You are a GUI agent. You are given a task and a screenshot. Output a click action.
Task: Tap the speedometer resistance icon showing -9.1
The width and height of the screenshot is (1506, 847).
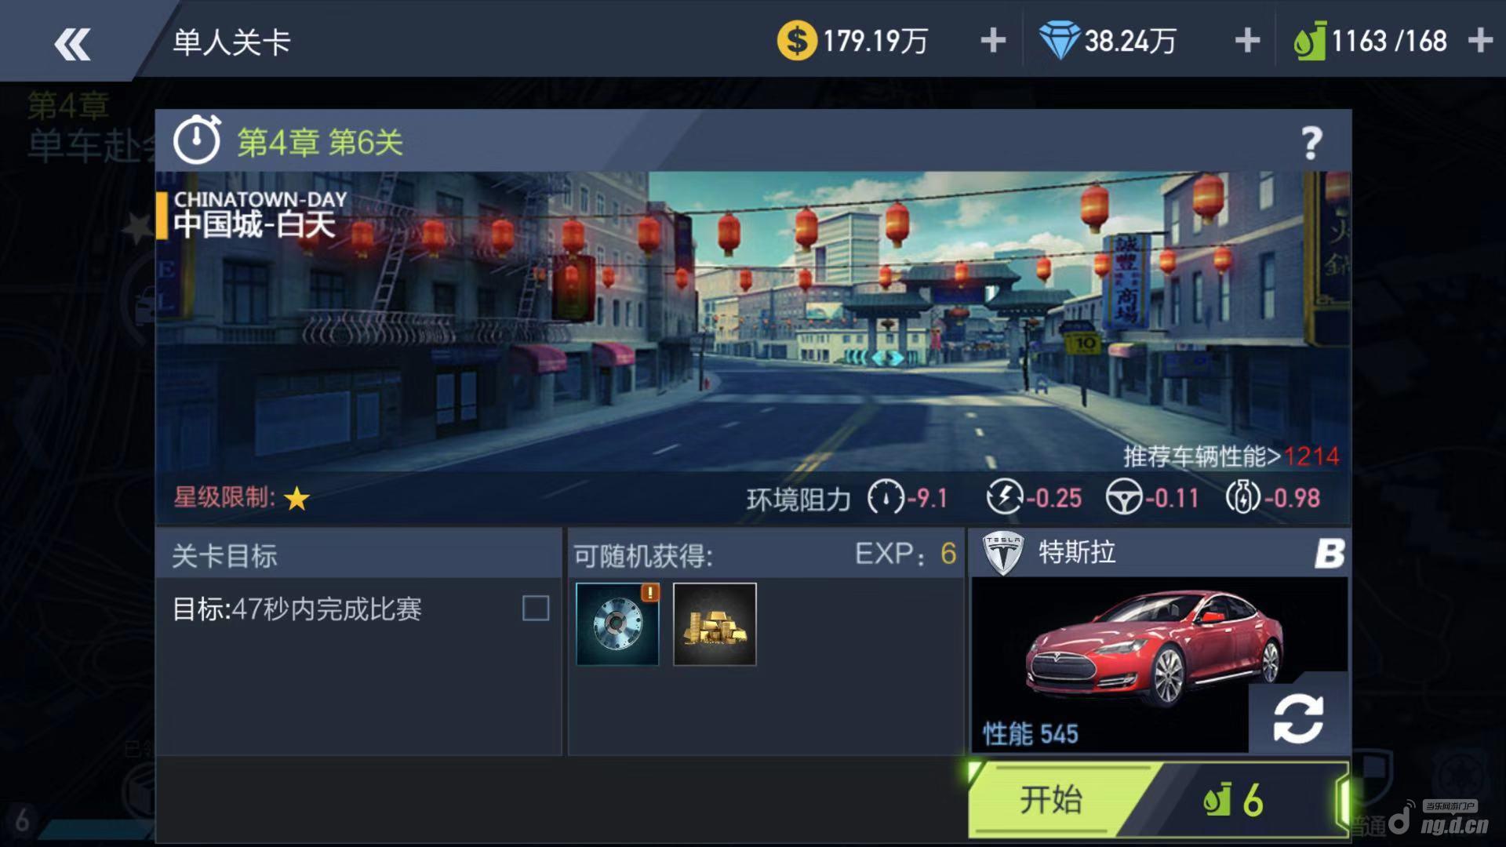coord(886,497)
